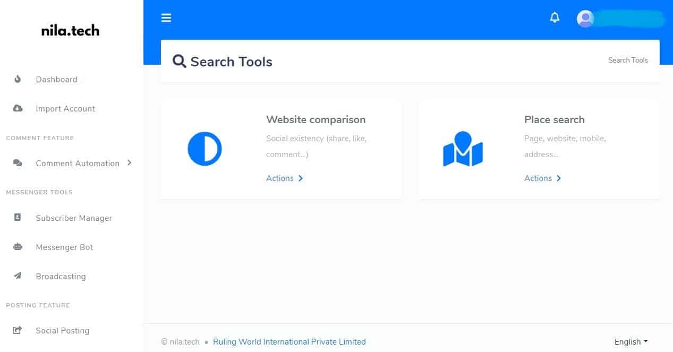Click the nila.tech logo
Viewport: 673px width, 352px height.
[70, 31]
